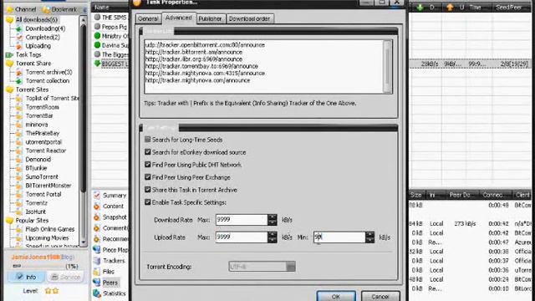
Task: Click the BIGGEST task download arrow icon
Action: [x=97, y=64]
